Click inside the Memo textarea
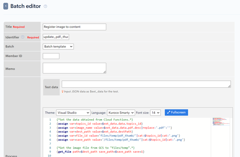This screenshot has width=240, height=157. (x=74, y=68)
